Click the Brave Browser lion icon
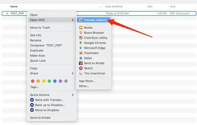Viewport: 197px width, 125px height. [81, 33]
